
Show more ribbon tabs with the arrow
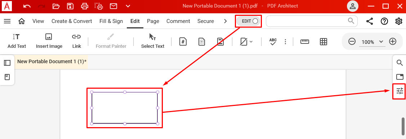225,21
